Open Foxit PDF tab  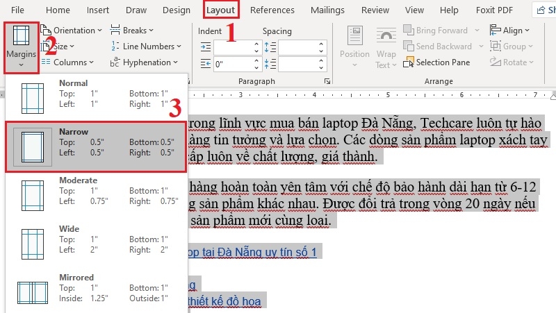(494, 10)
